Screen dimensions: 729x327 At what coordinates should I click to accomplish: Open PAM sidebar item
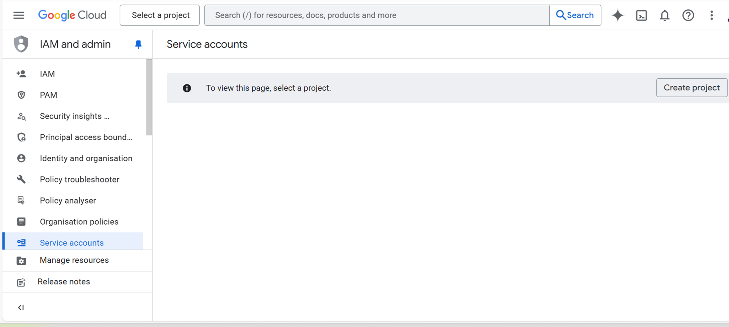tap(48, 95)
